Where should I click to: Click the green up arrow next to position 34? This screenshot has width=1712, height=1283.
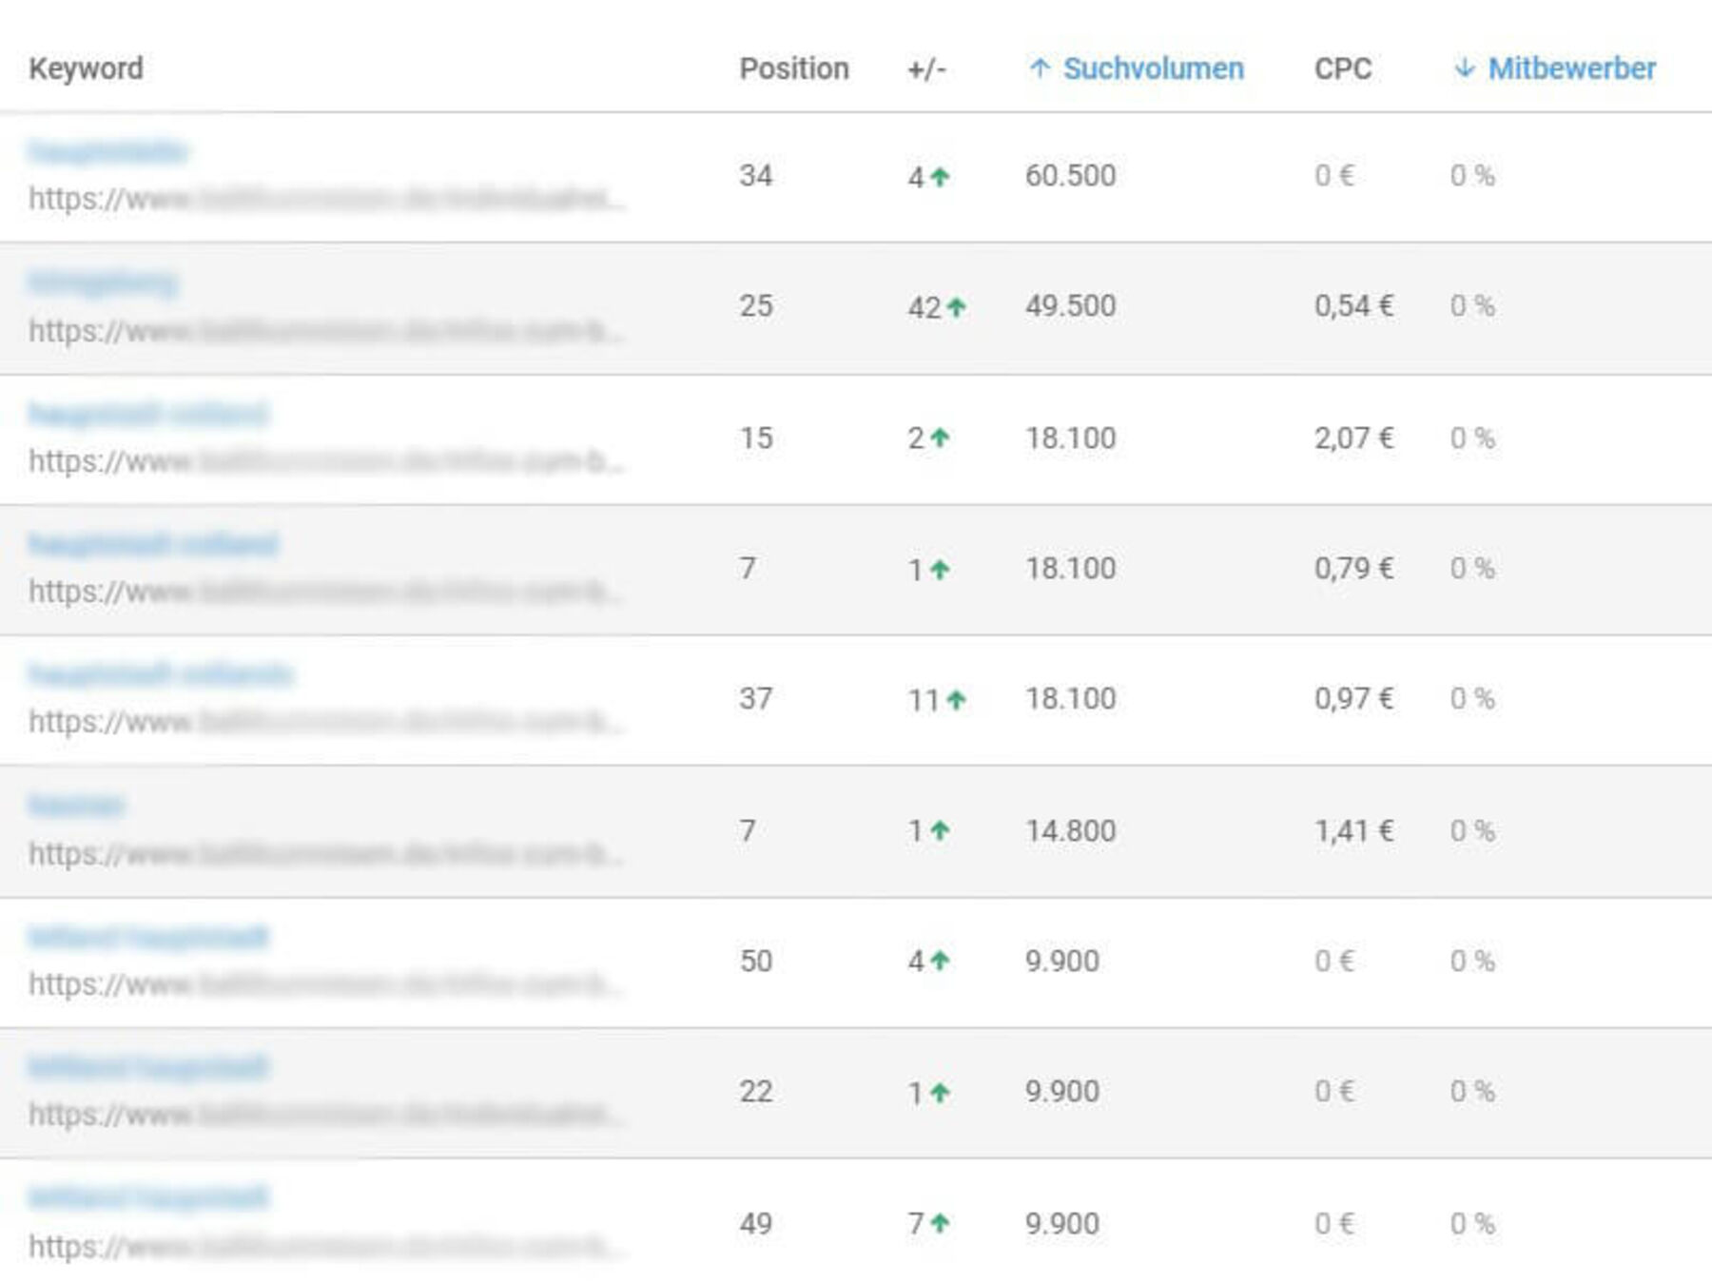[940, 174]
